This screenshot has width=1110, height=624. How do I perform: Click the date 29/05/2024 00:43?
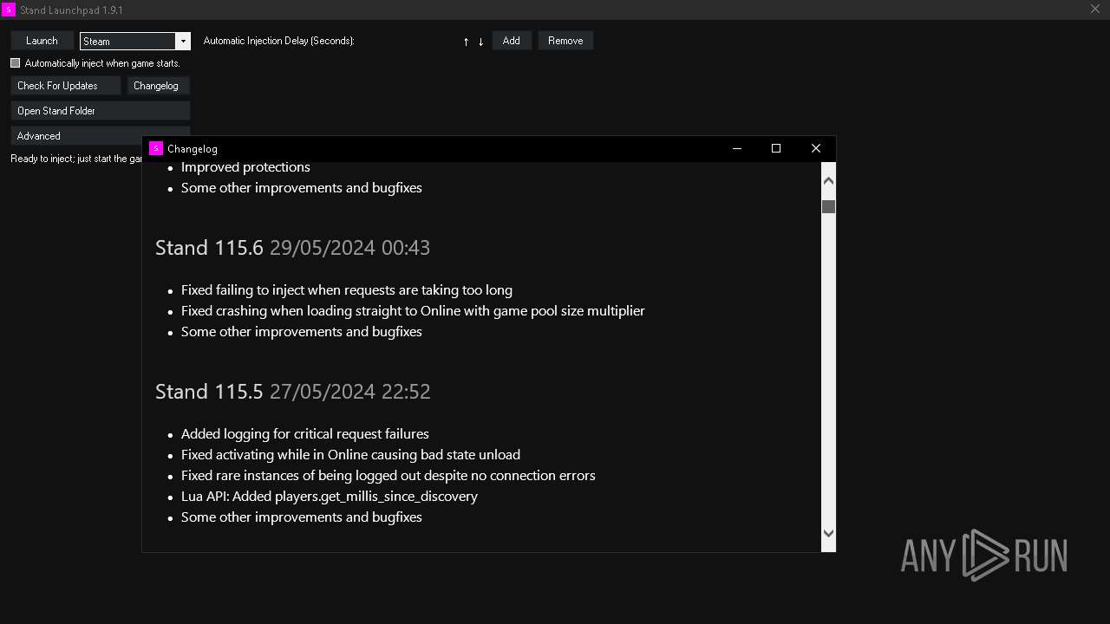point(350,248)
